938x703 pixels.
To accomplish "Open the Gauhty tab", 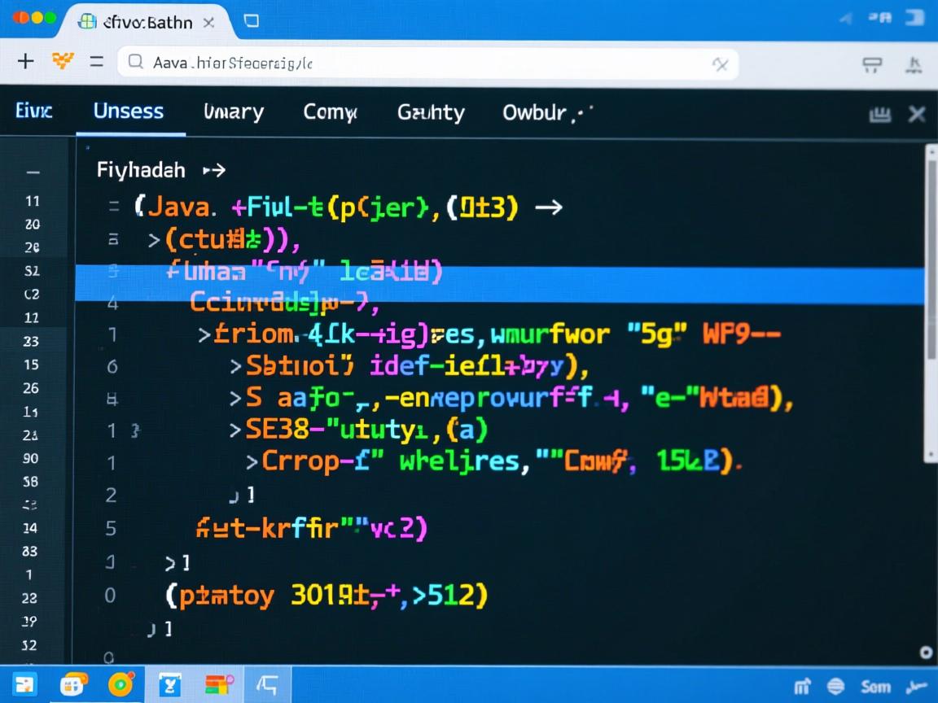I will 431,112.
